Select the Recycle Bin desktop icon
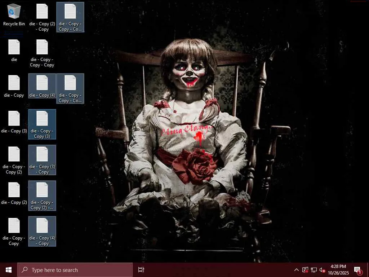Image resolution: width=369 pixels, height=277 pixels. pos(14,15)
